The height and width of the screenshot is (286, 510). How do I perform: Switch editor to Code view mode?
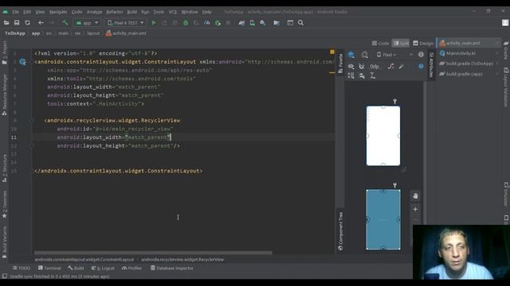click(381, 43)
